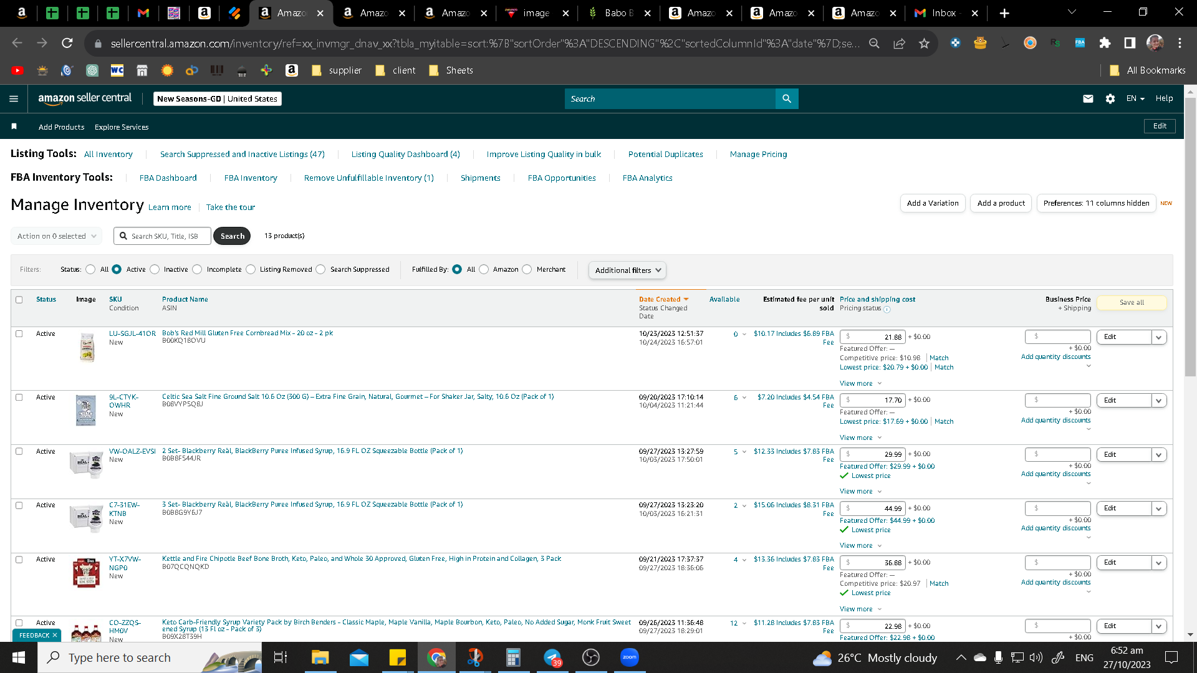Screen dimensions: 1197x673
Task: Open the settings gear icon
Action: (x=1110, y=98)
